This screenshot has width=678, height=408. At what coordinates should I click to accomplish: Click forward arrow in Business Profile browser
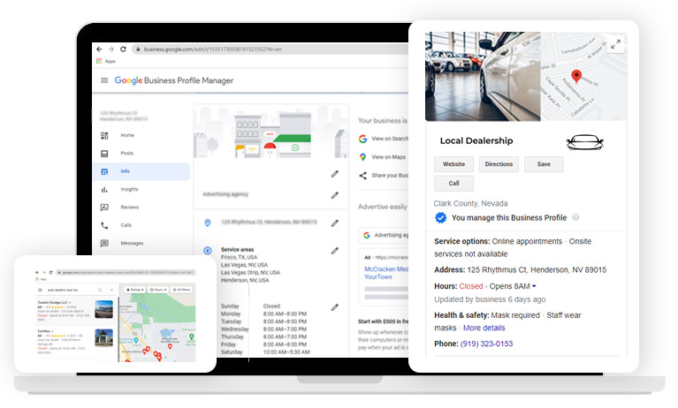click(x=111, y=49)
